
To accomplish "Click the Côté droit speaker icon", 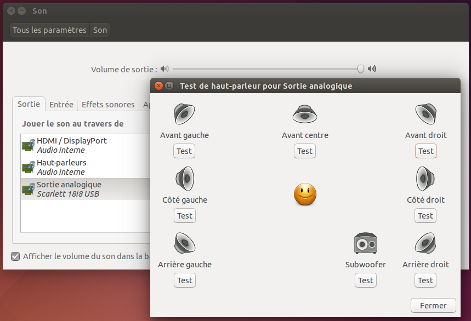I will click(425, 179).
